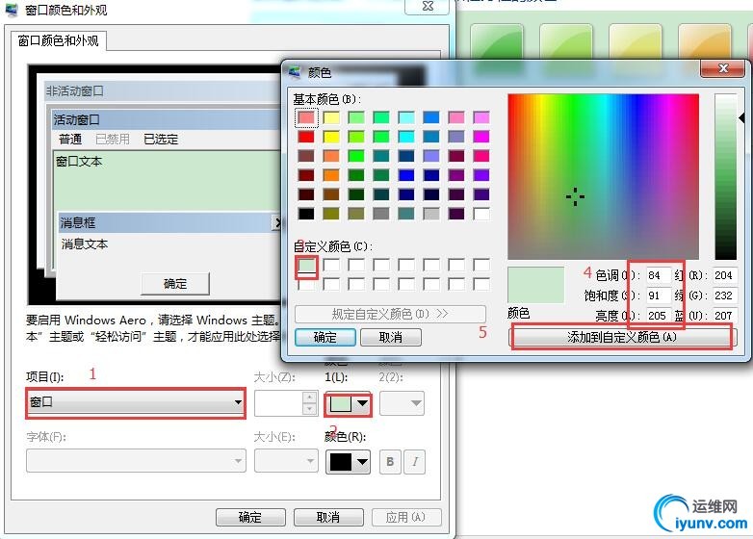
Task: Toggle the italic I font button
Action: (414, 462)
